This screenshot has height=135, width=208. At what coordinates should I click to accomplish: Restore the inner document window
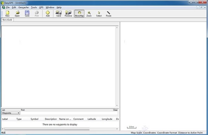pos(202,7)
